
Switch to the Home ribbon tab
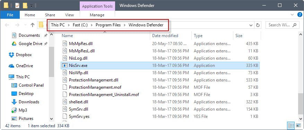pyautogui.click(x=30, y=15)
